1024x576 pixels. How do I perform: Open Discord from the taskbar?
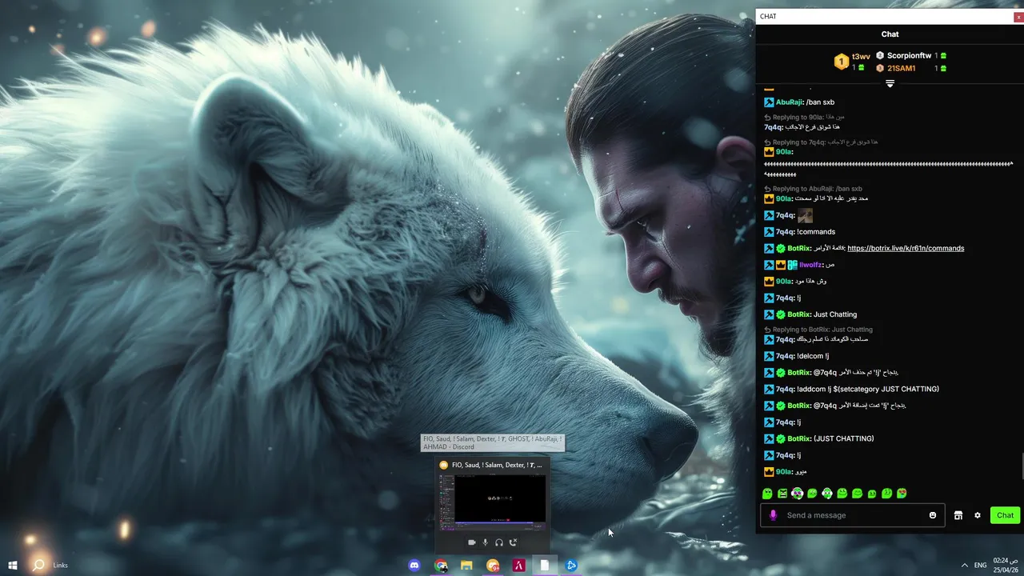pyautogui.click(x=414, y=565)
